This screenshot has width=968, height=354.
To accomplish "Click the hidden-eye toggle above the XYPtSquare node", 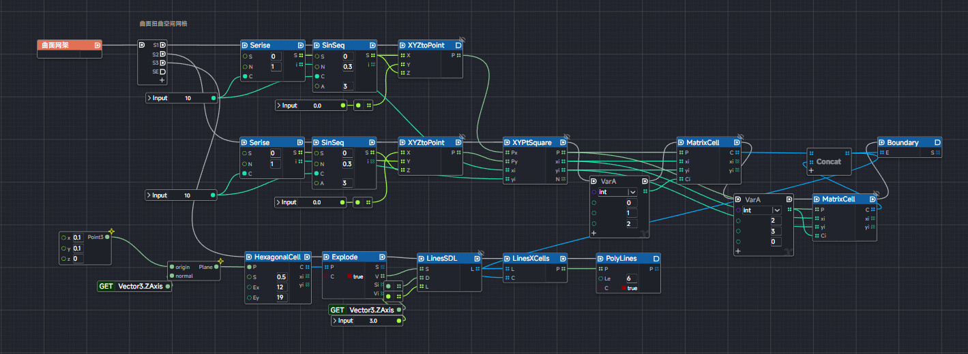I will pyautogui.click(x=566, y=135).
